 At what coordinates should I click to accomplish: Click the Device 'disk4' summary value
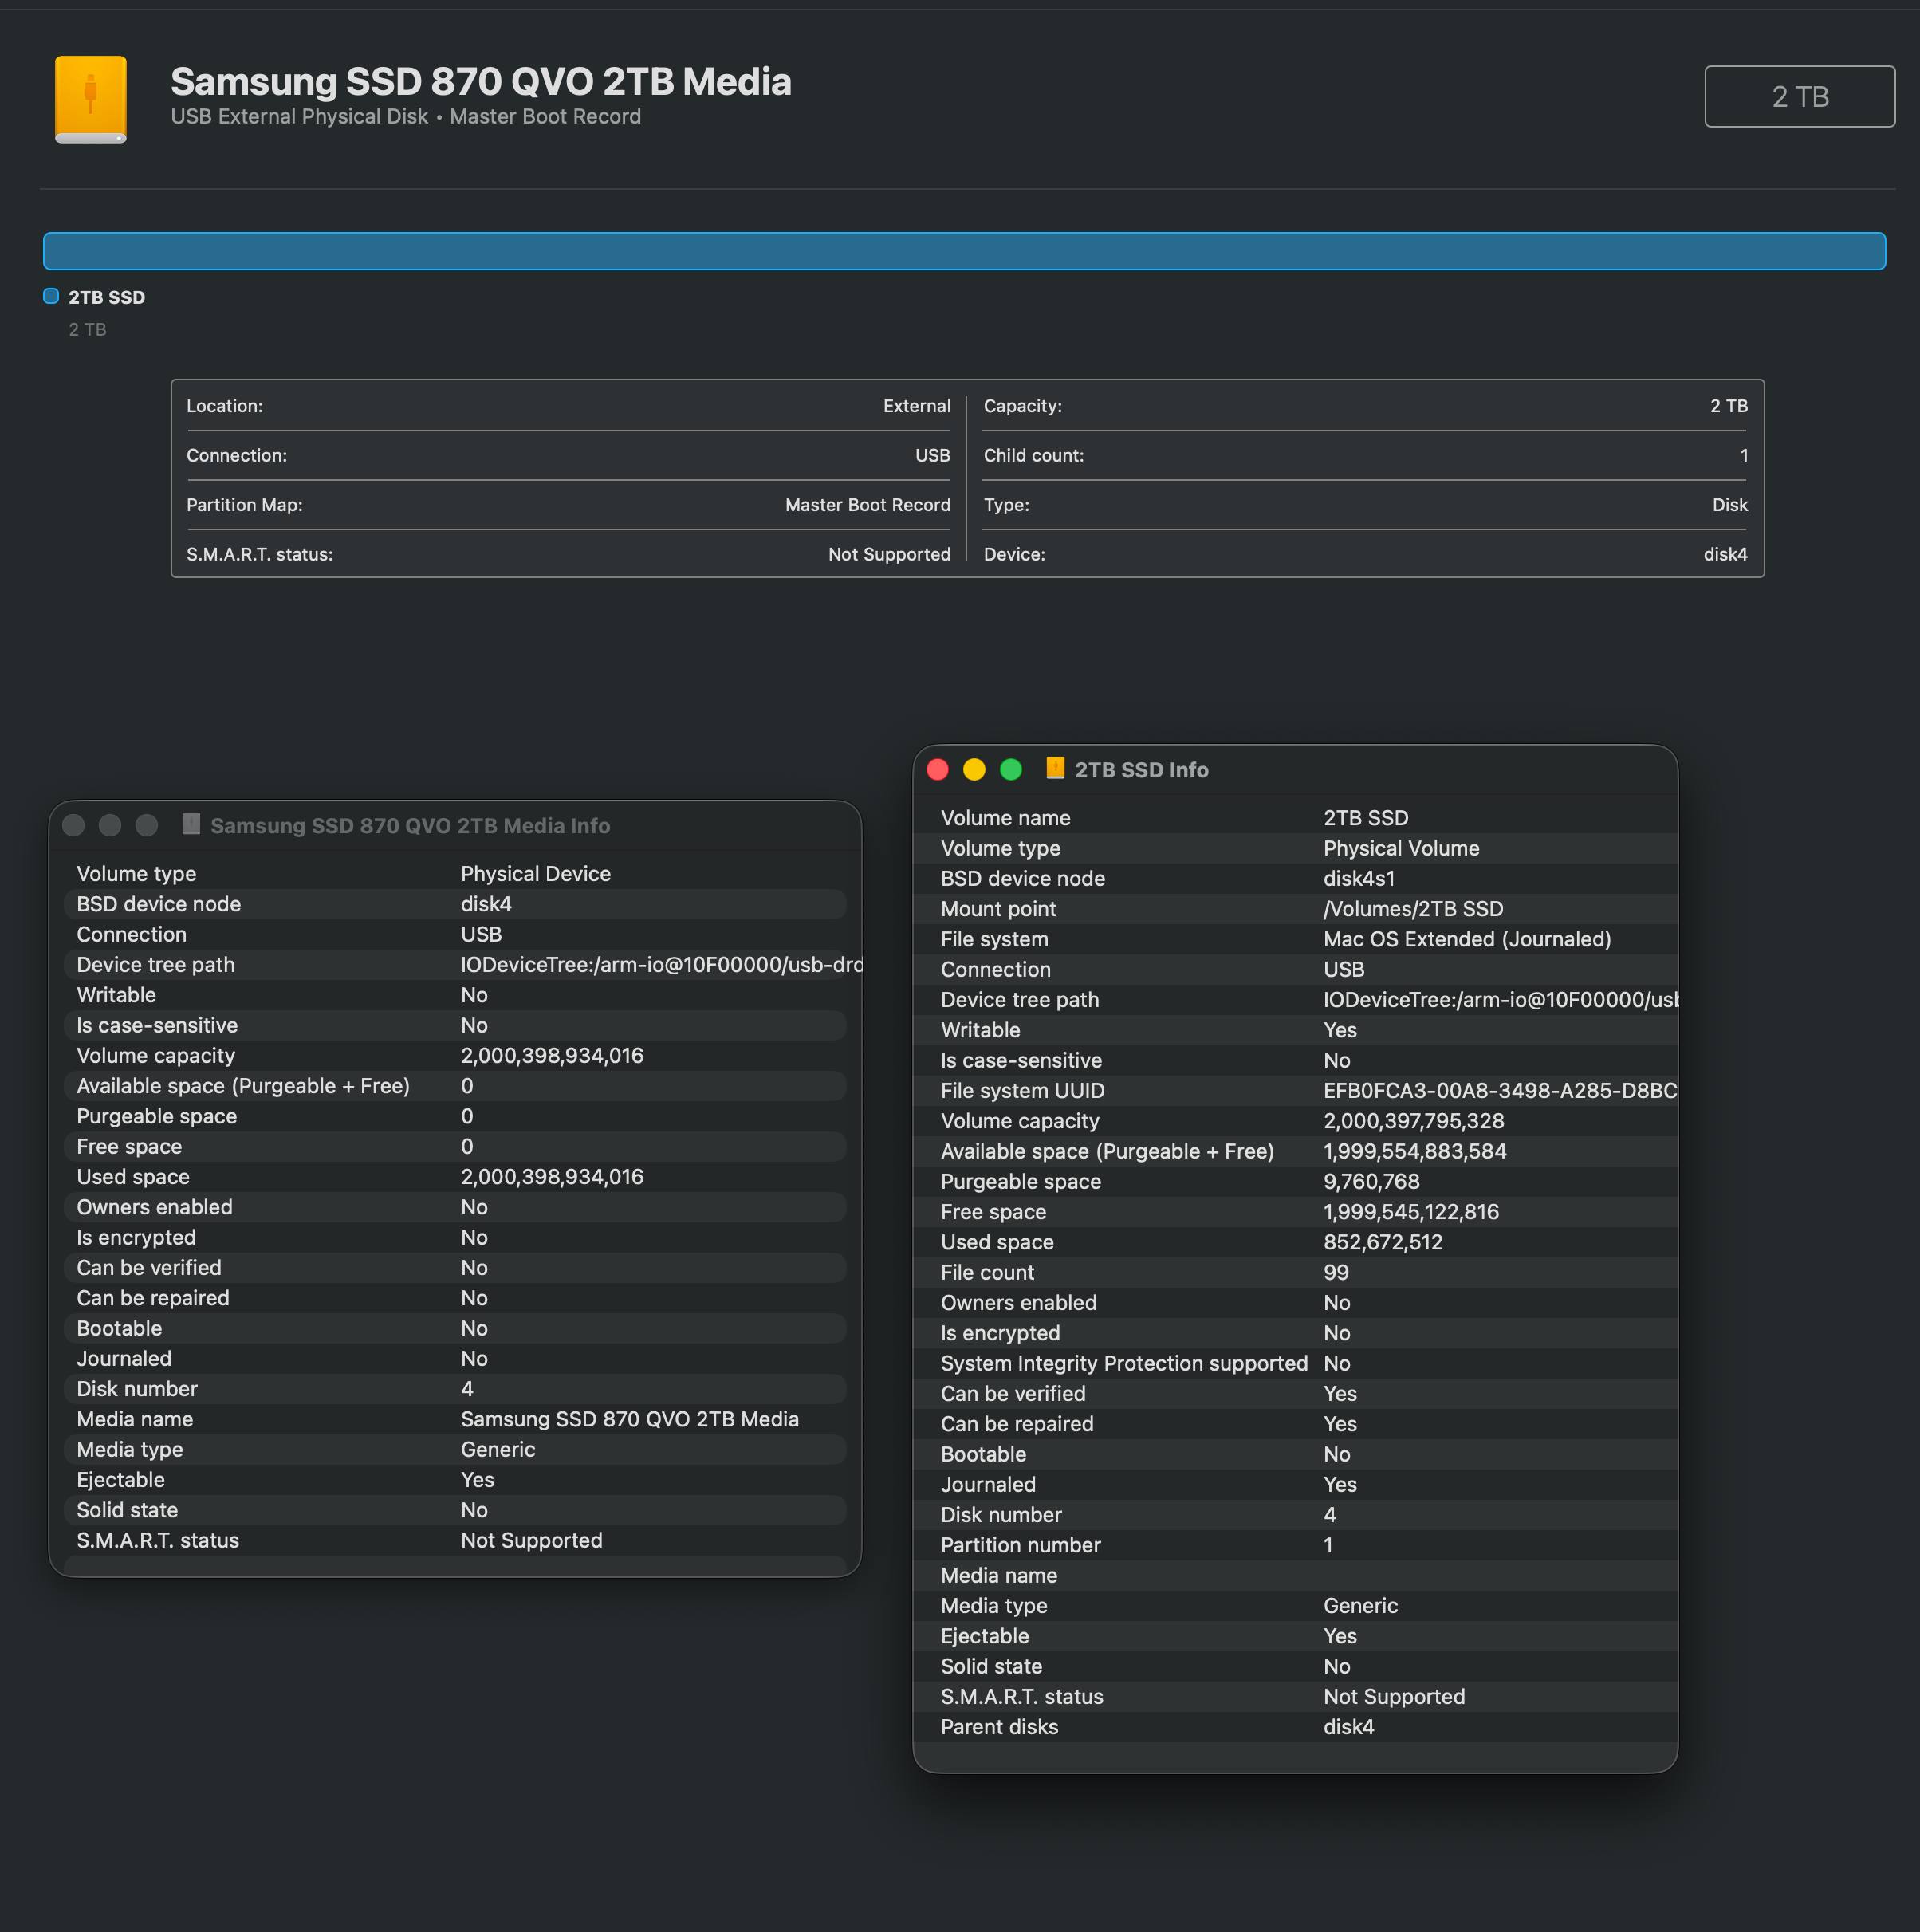coord(1725,554)
